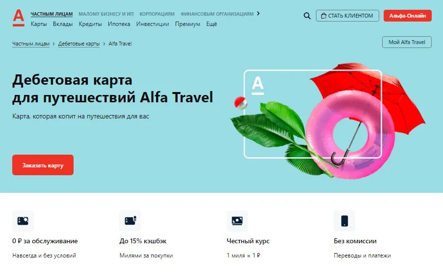Follow the Дебетовые карты breadcrumb link
This screenshot has height=279, width=443.
(x=79, y=44)
